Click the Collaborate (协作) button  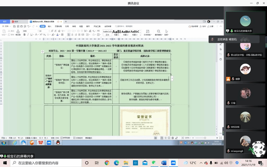coord(203,26)
